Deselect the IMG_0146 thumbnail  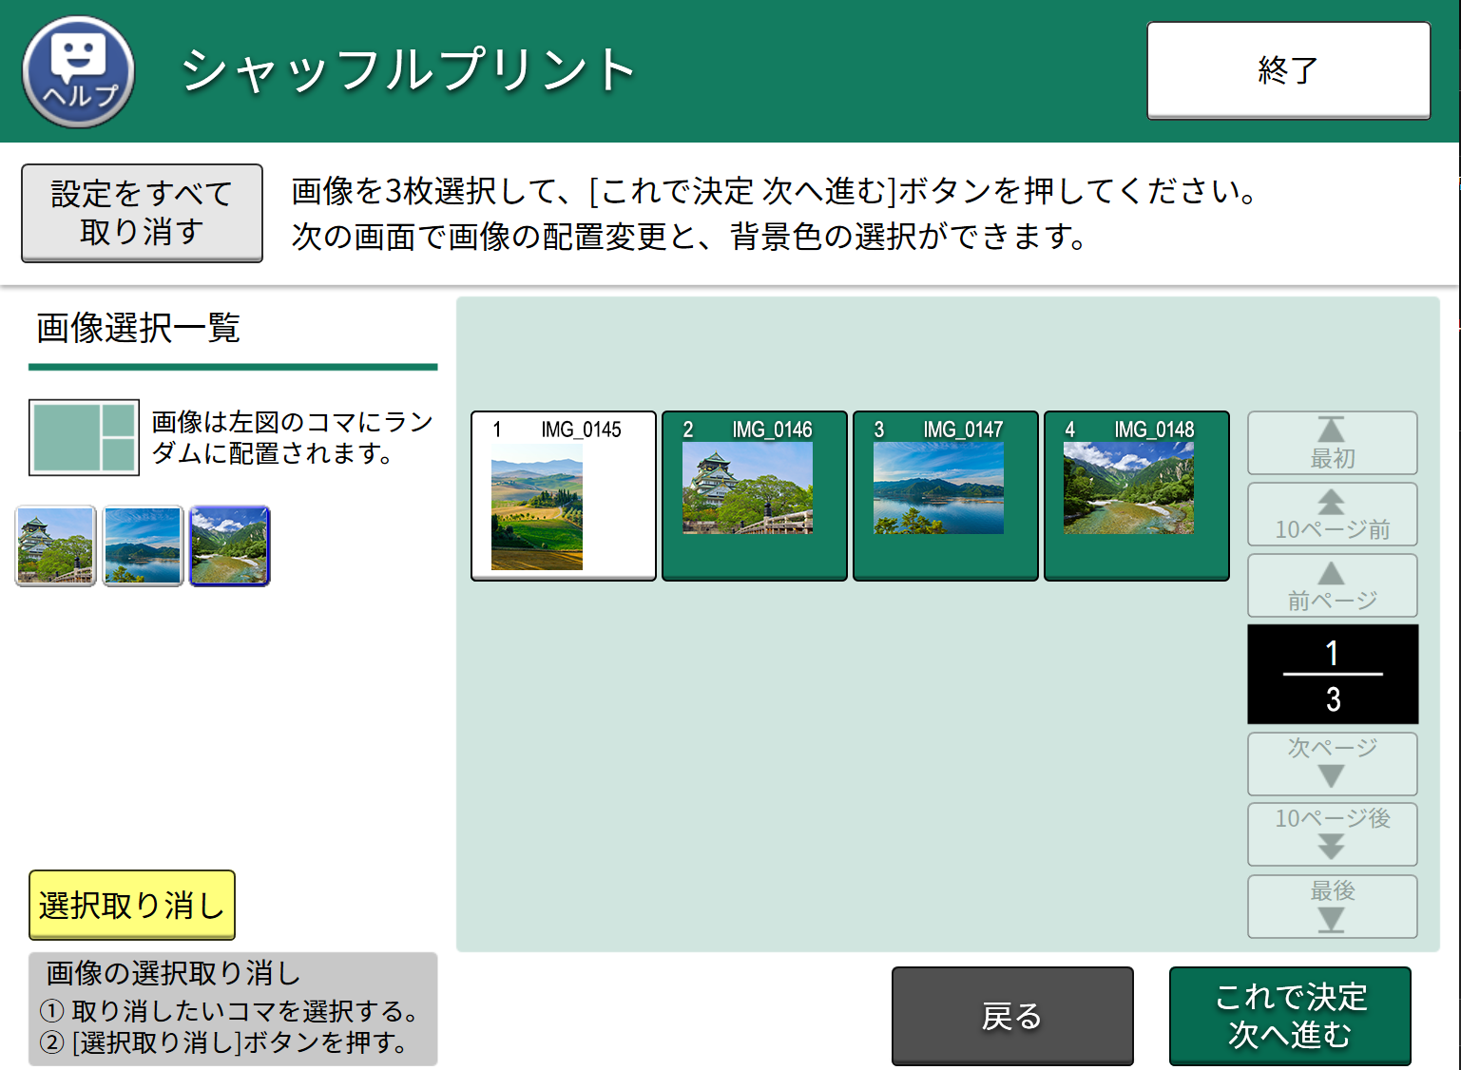pos(753,495)
